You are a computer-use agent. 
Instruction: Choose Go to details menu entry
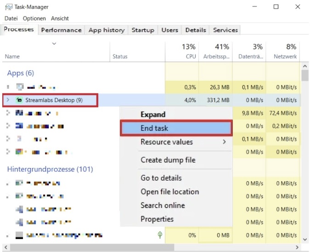click(161, 178)
